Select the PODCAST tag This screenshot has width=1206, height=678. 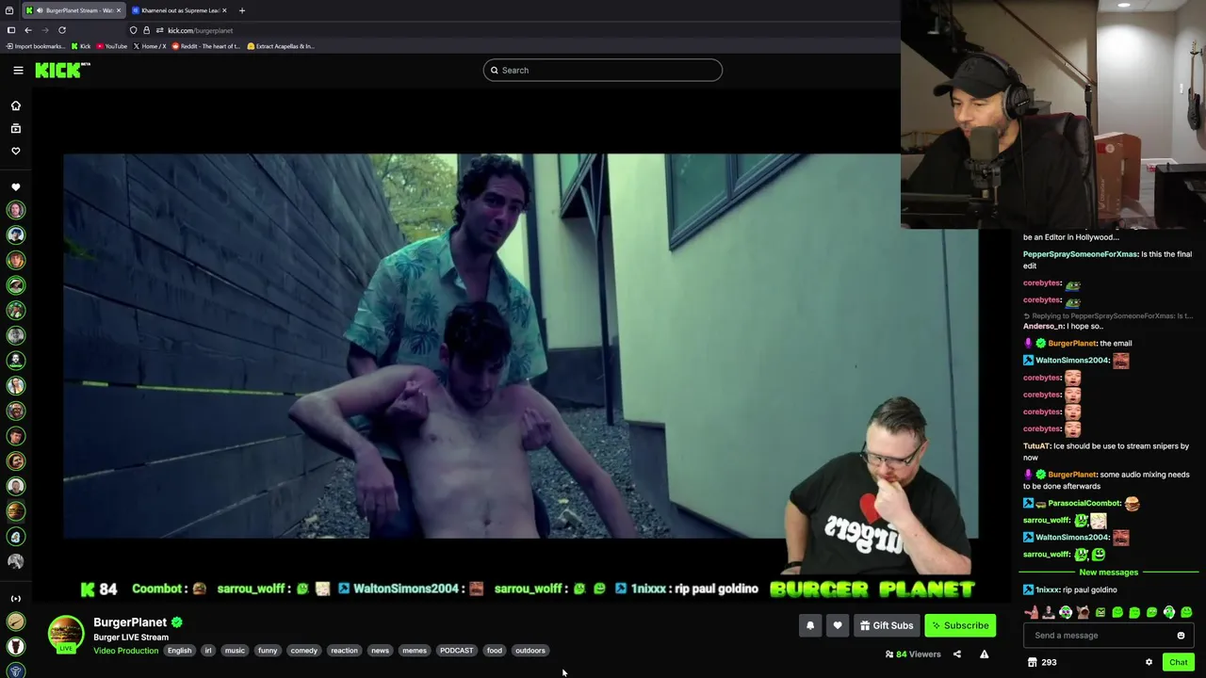point(457,651)
